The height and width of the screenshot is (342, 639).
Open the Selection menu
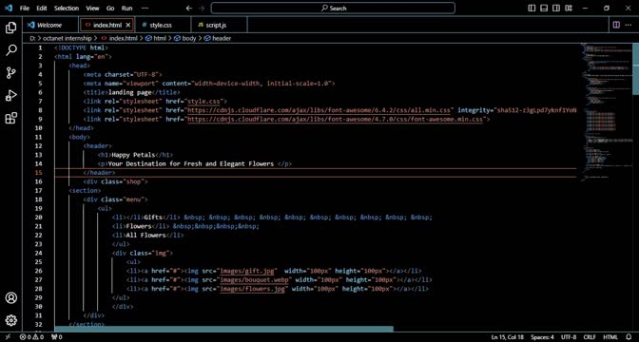[66, 9]
